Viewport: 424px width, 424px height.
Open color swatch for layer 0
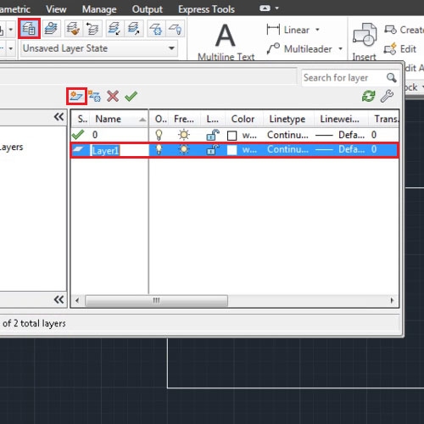[x=232, y=136]
